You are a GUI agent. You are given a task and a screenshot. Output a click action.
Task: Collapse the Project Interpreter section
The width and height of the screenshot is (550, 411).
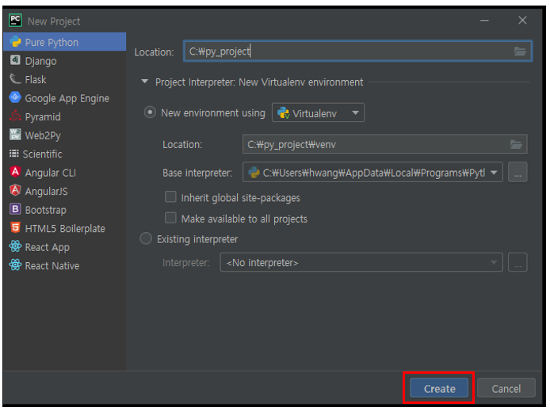[x=144, y=82]
